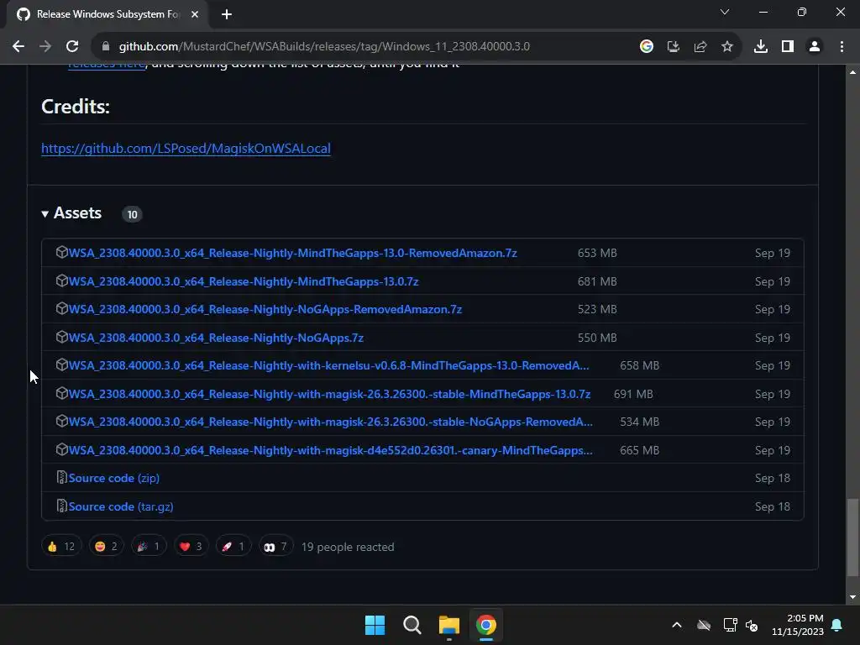Open network status tray icon

tap(730, 625)
